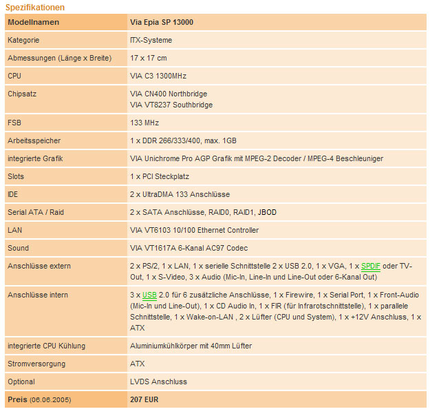The image size is (430, 418).
Task: Click the VIA C3 1300MHz CPU value
Action: click(158, 76)
